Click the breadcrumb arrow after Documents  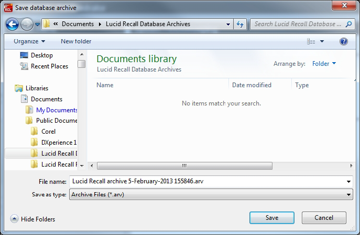point(100,24)
